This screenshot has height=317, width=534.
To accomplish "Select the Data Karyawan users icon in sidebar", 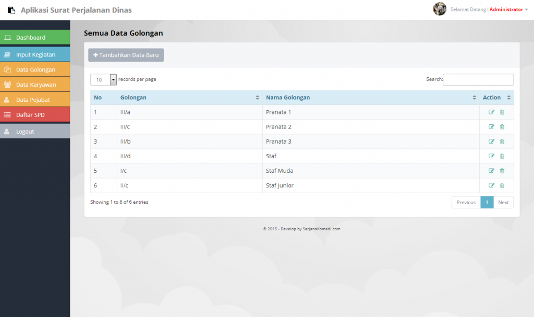I will pos(7,84).
